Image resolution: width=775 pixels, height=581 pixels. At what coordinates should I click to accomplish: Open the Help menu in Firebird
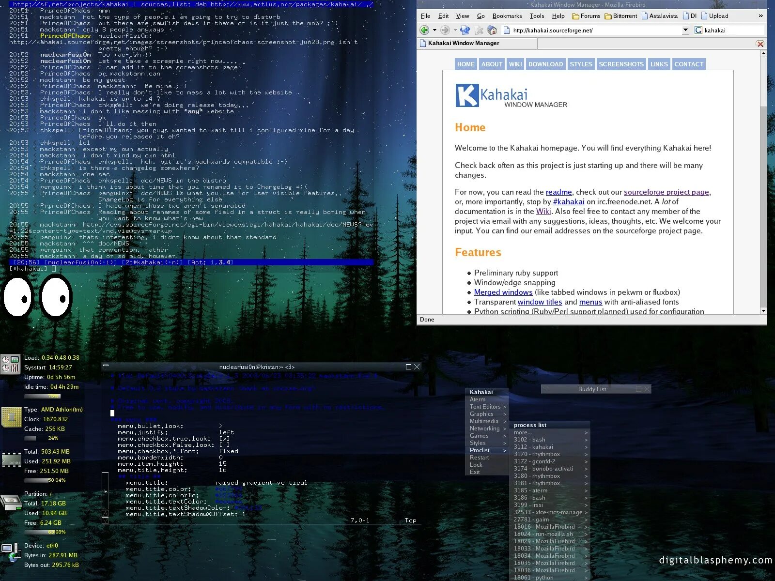coord(558,16)
